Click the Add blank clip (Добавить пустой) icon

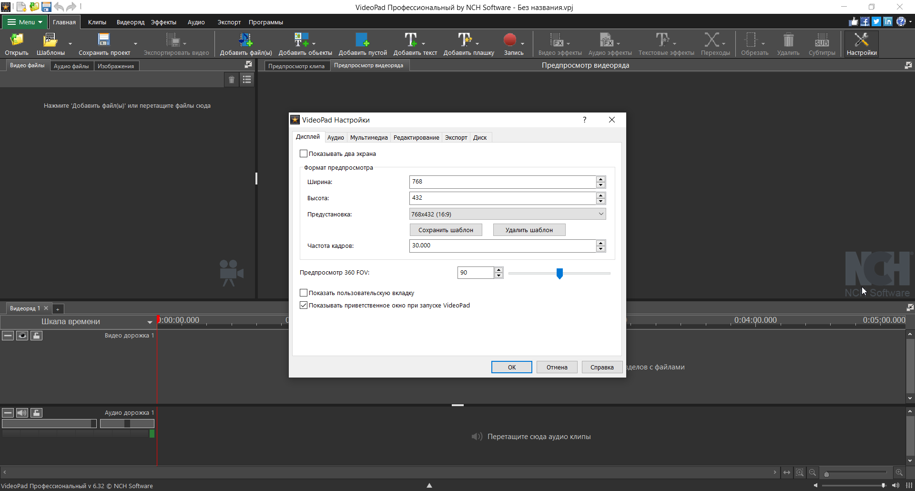click(x=362, y=40)
